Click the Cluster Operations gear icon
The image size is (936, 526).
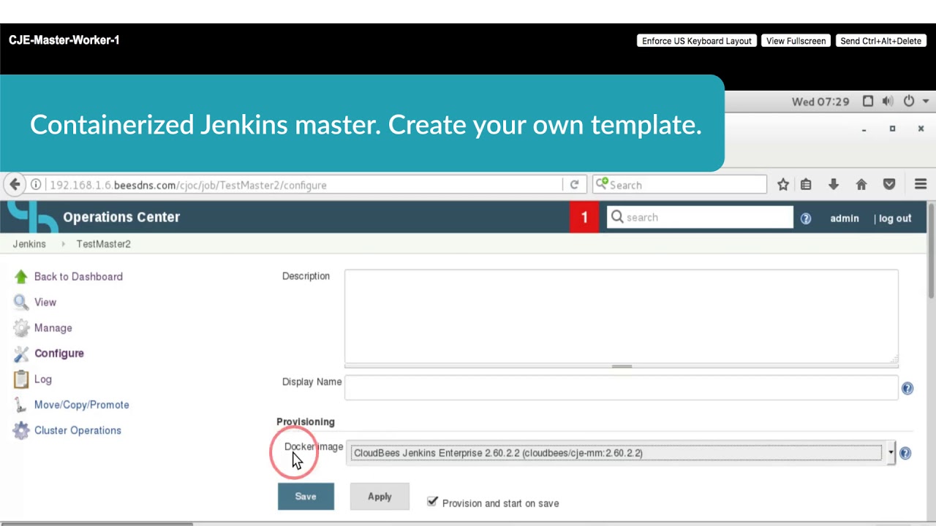21,430
